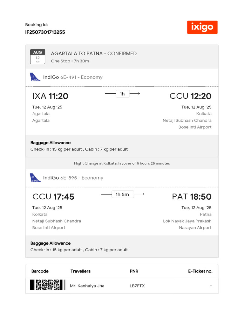Click the One Stop 7h 30m summary

70,61
